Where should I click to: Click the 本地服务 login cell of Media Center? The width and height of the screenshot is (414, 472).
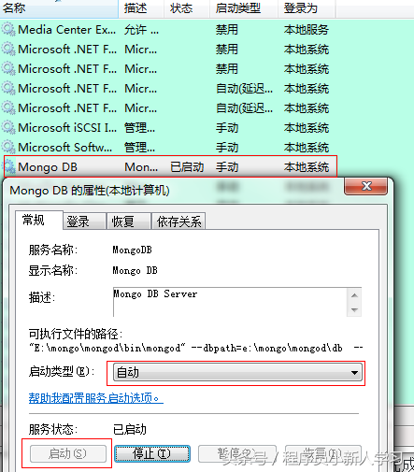307,30
